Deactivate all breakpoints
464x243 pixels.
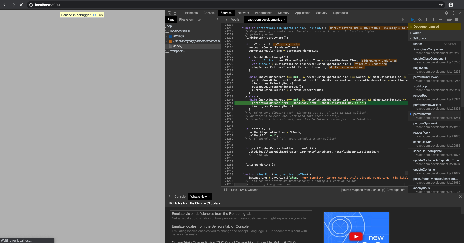coord(450,20)
